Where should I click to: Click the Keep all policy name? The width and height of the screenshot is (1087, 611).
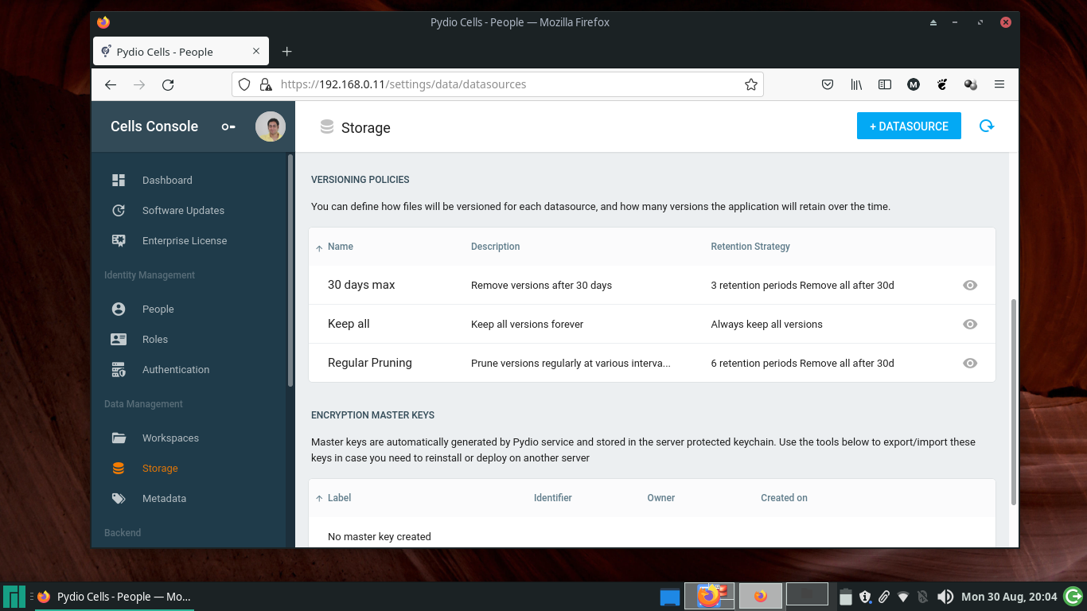[x=349, y=324]
